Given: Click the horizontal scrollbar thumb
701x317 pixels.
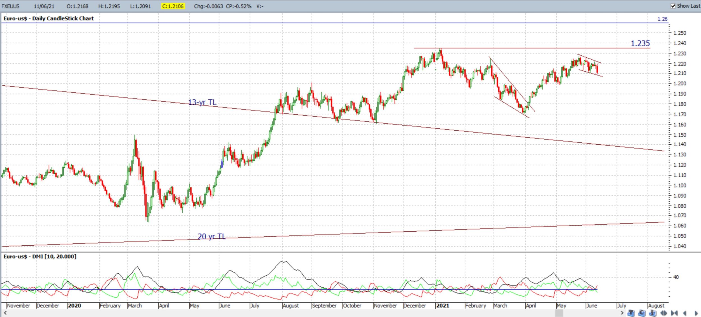Looking at the screenshot, I should click(559, 313).
